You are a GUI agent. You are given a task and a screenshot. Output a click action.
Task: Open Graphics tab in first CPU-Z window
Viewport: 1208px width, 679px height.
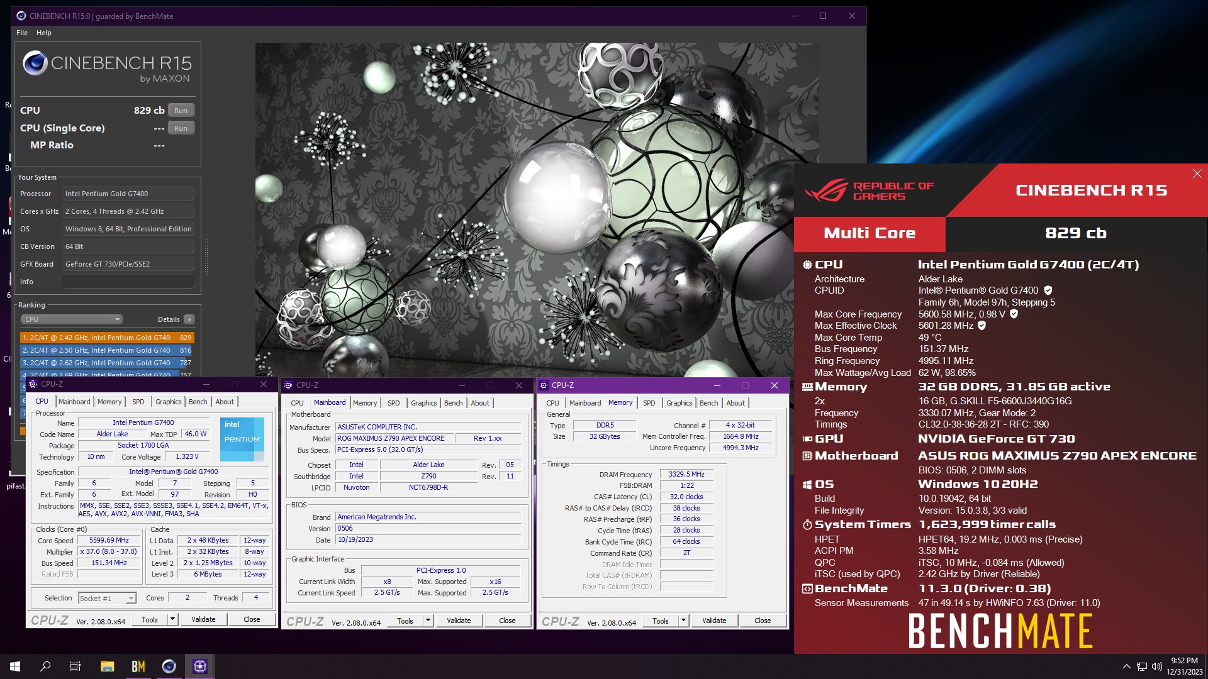point(169,402)
